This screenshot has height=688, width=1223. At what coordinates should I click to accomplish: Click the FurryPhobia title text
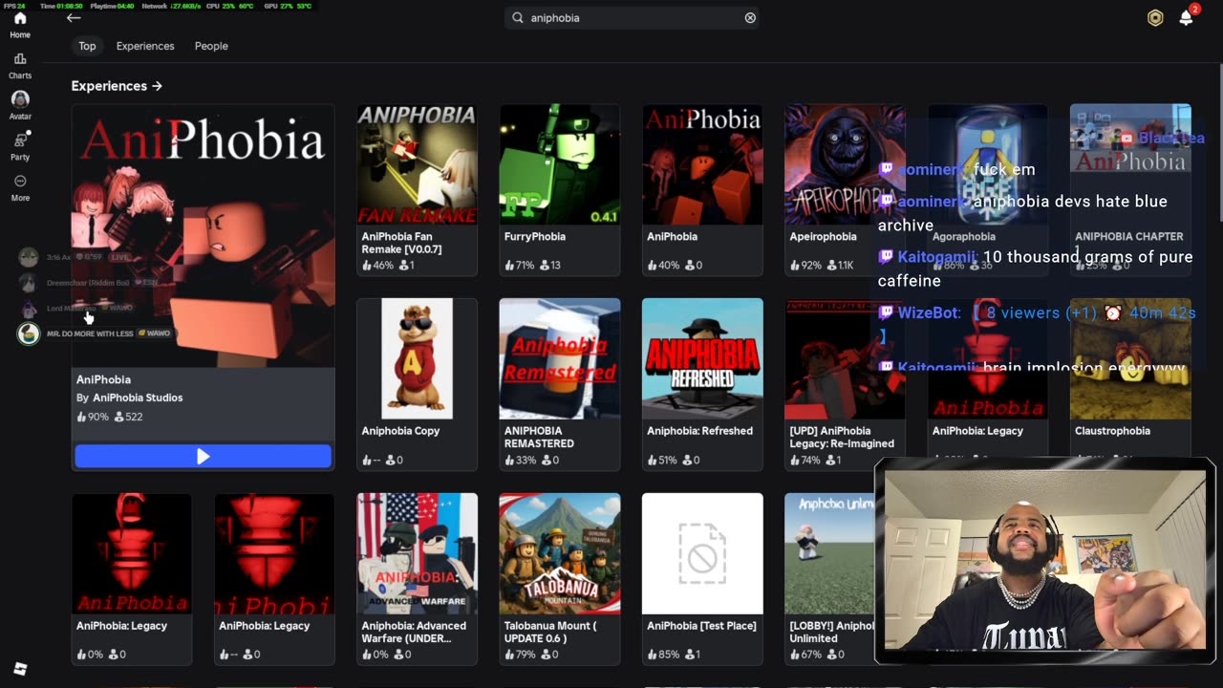tap(534, 236)
